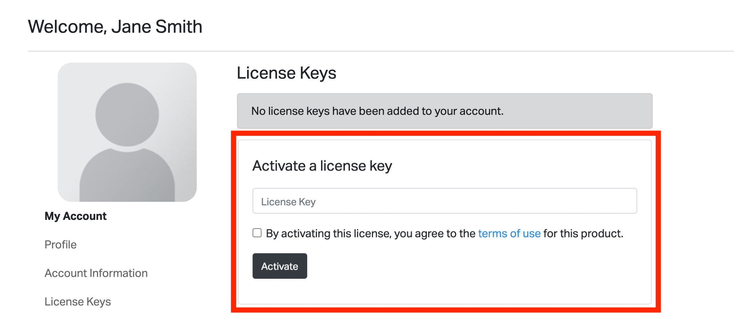The width and height of the screenshot is (734, 334).
Task: Click the Activate button
Action: pos(280,266)
